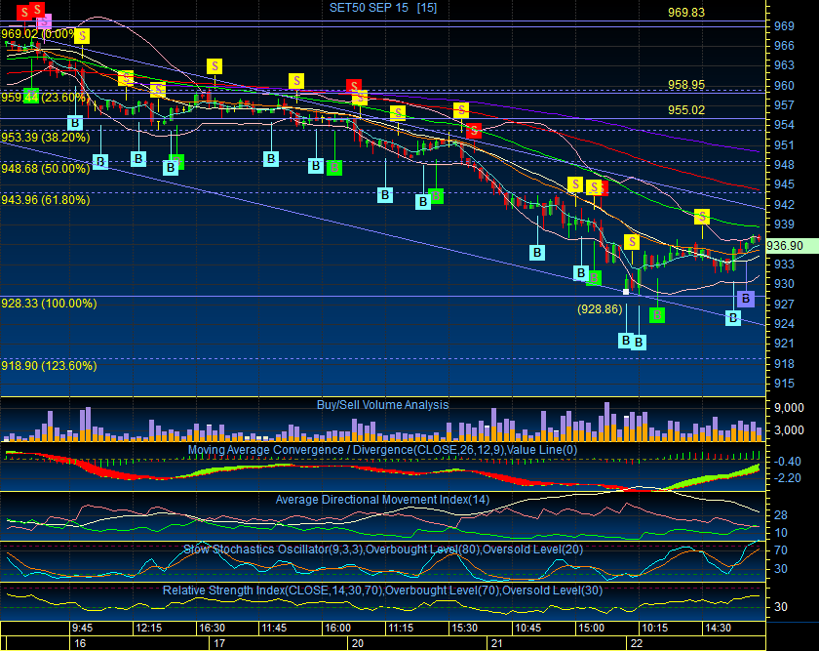Select the -0.40 MACD axis value
The width and height of the screenshot is (819, 651).
pos(787,462)
